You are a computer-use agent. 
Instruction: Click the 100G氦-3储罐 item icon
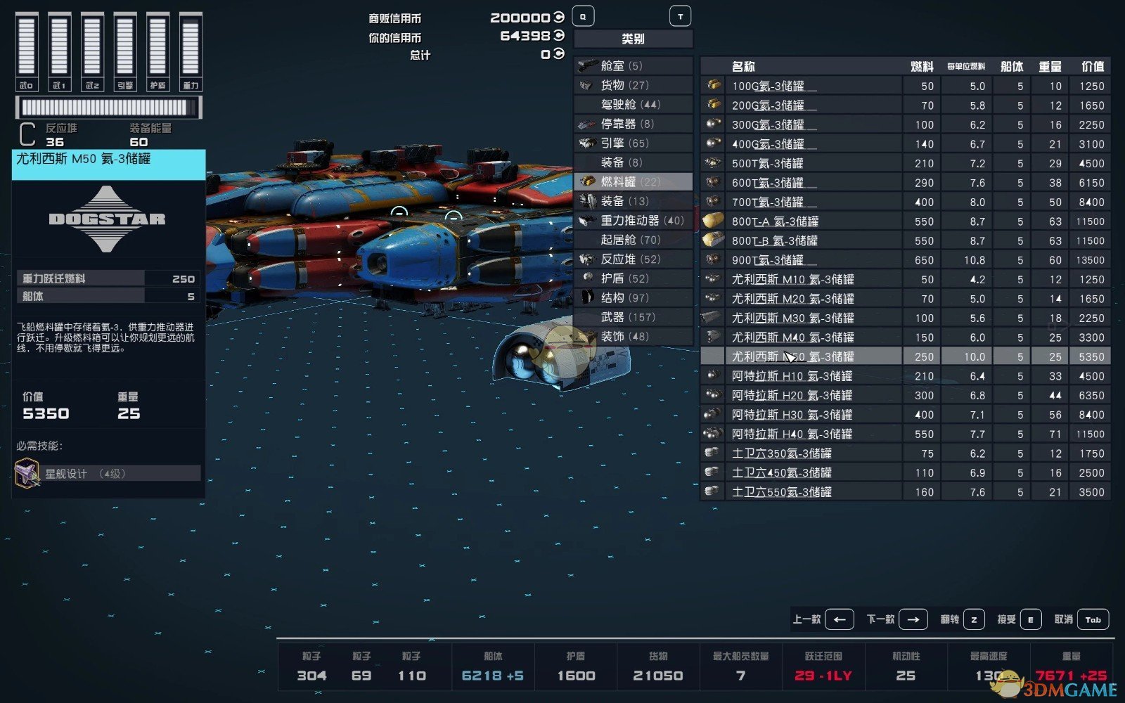713,86
